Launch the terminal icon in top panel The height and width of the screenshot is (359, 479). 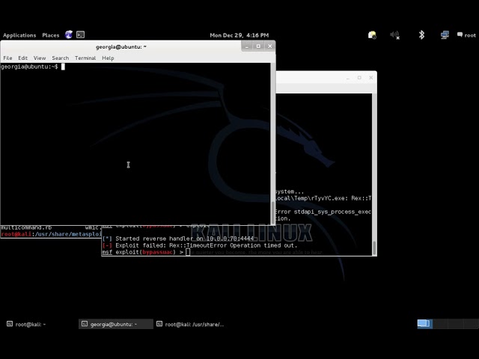80,35
